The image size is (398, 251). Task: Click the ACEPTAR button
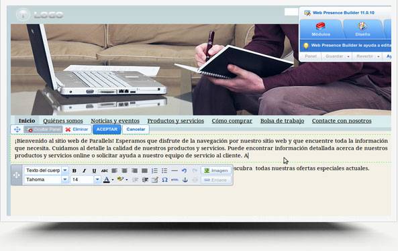pyautogui.click(x=107, y=129)
